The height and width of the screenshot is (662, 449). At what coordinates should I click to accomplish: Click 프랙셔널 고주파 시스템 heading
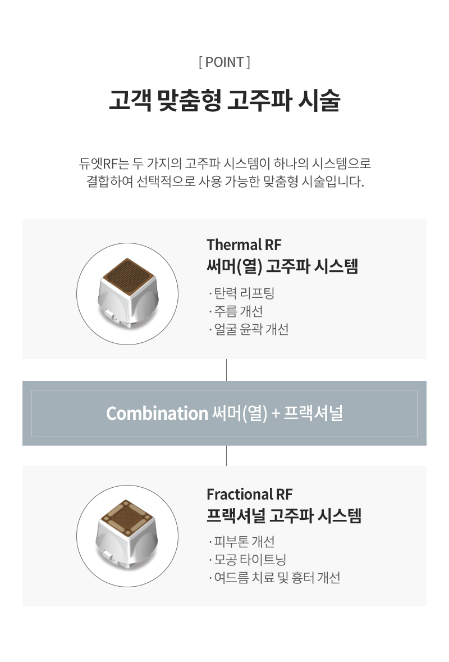[284, 515]
